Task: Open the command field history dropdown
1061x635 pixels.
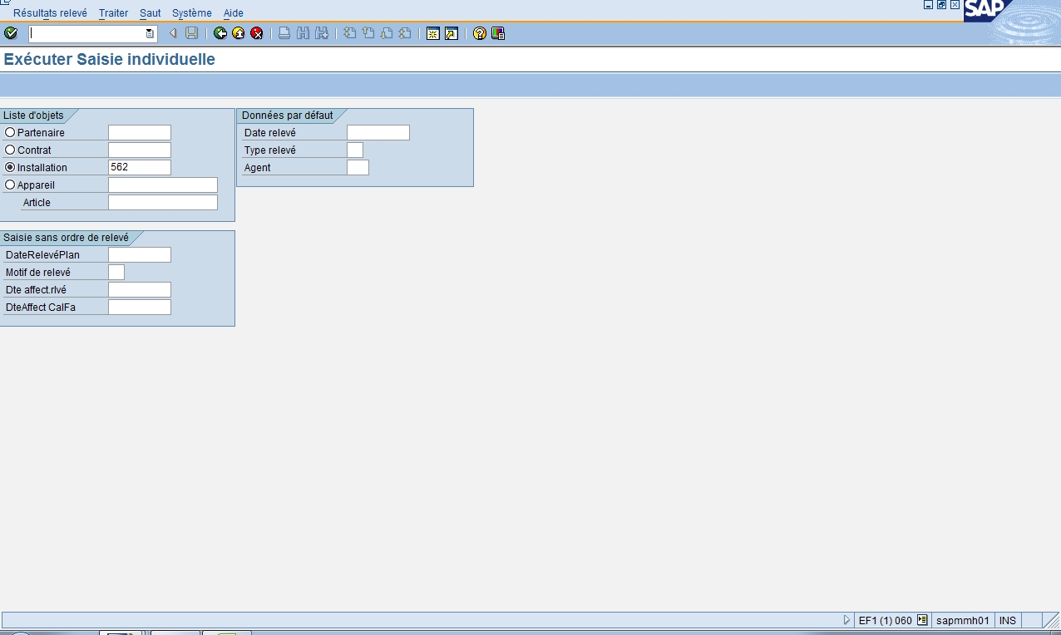Action: pos(150,33)
